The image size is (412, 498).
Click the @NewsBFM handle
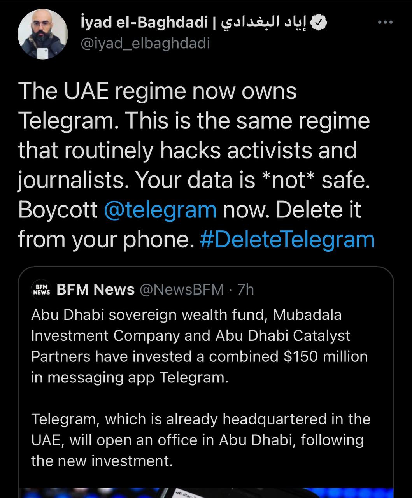pos(181,289)
